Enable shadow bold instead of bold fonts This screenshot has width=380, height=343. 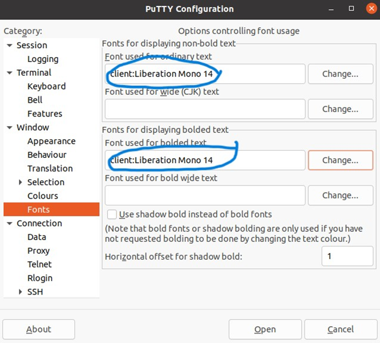click(x=112, y=215)
